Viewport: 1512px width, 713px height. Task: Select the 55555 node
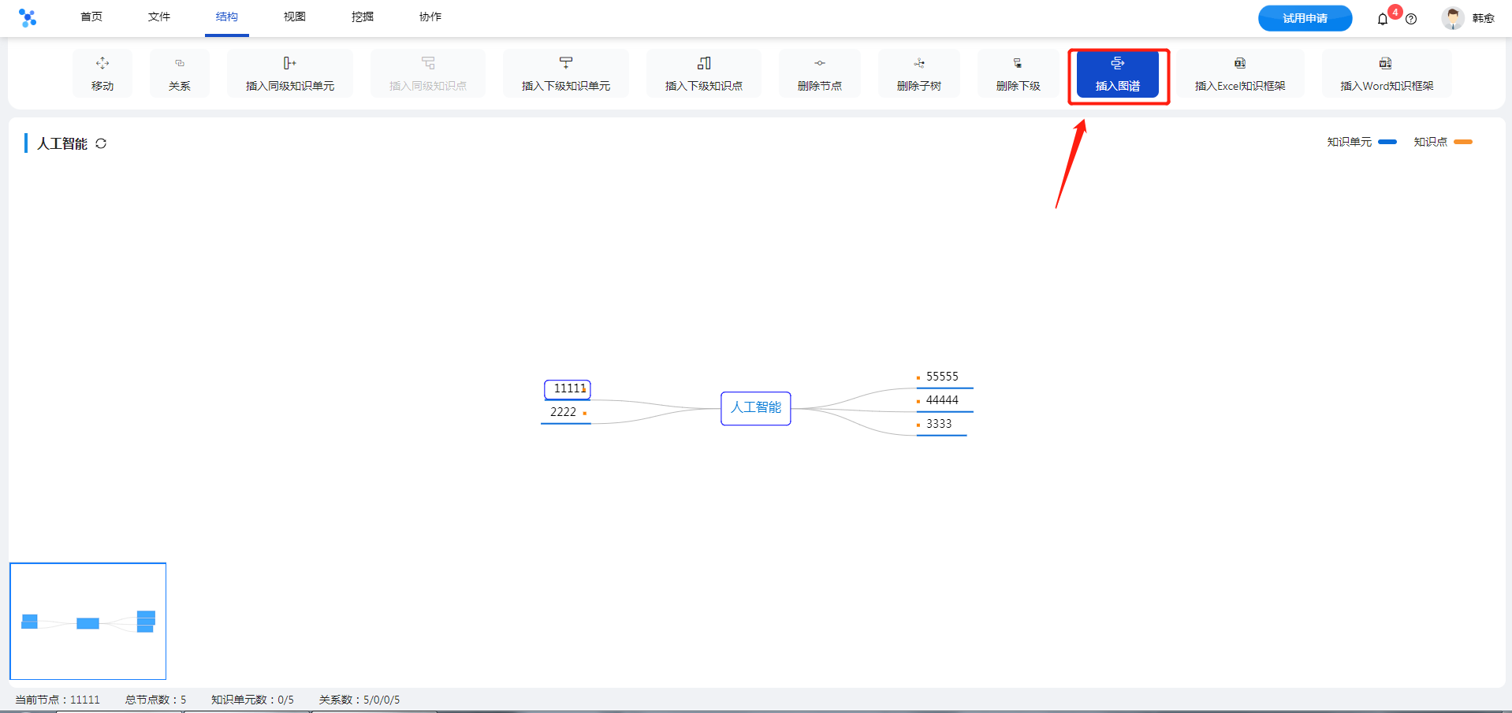click(x=943, y=377)
